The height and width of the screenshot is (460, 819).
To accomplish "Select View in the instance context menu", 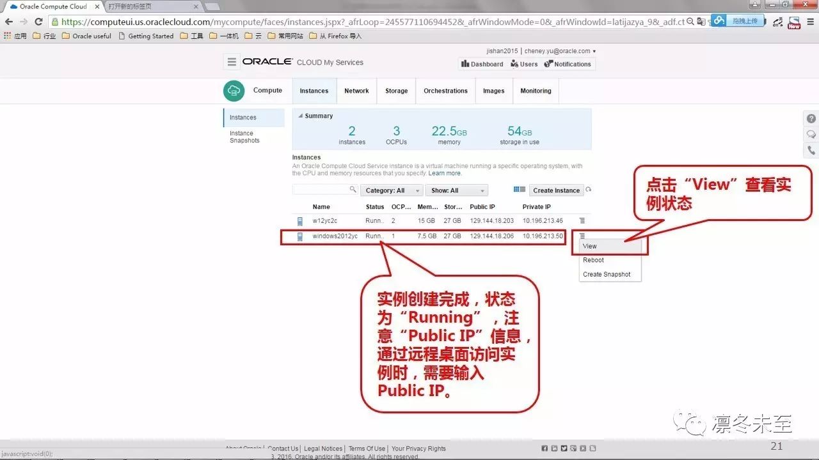I will click(x=610, y=246).
